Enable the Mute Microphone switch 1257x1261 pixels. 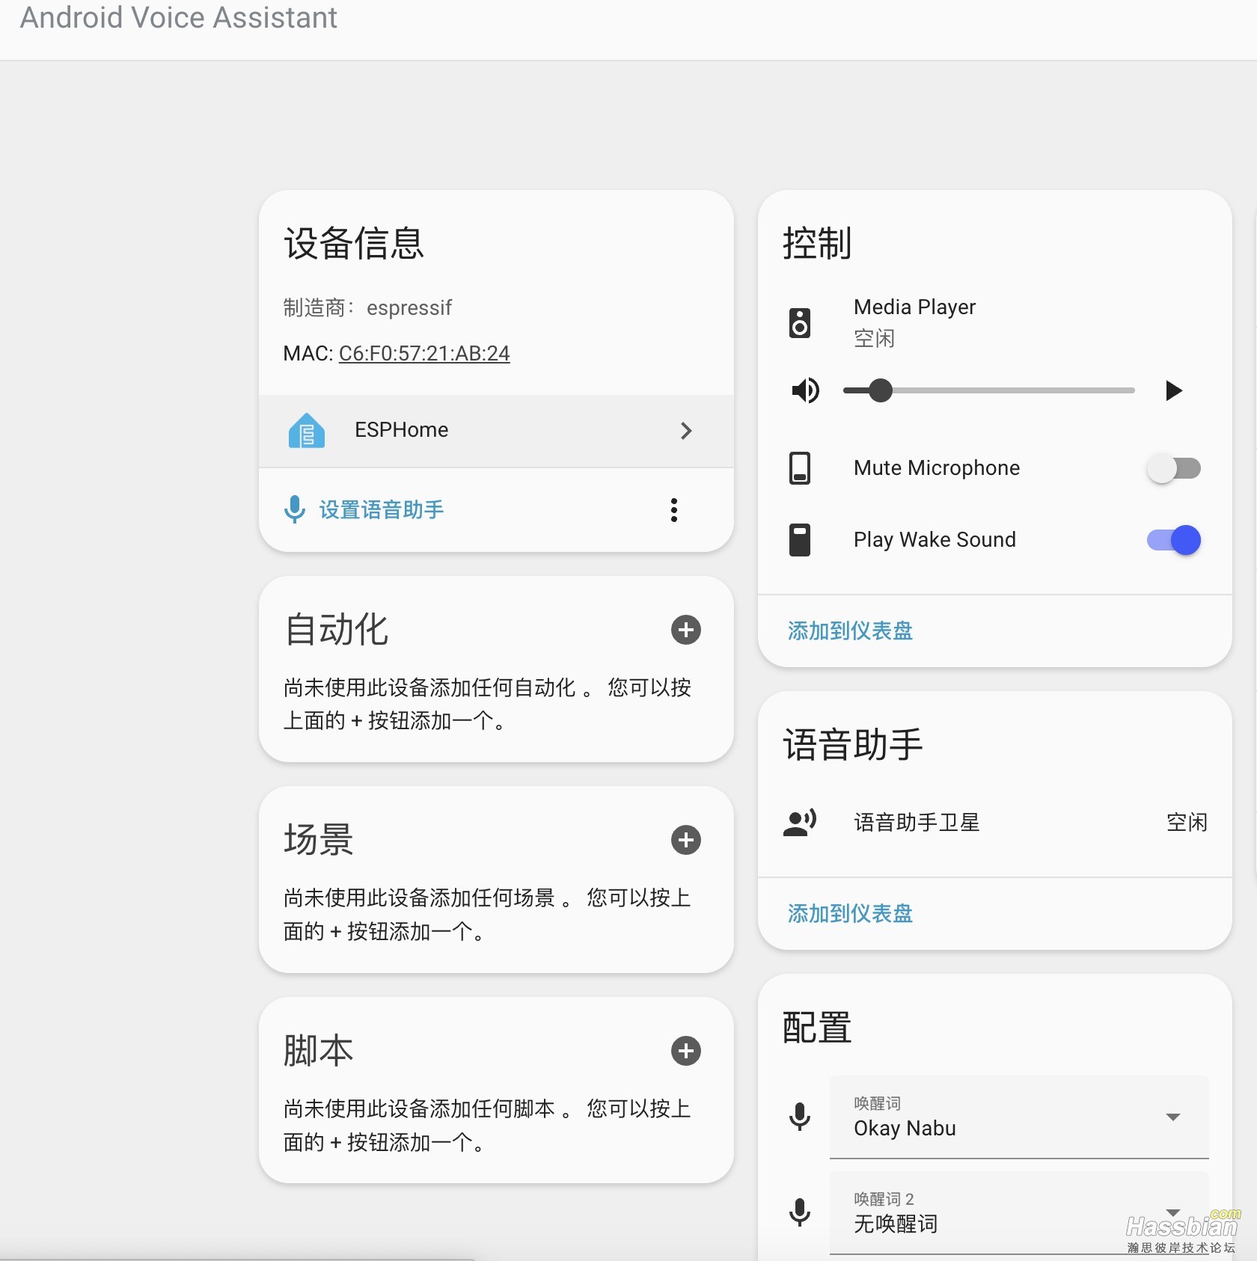pos(1173,469)
